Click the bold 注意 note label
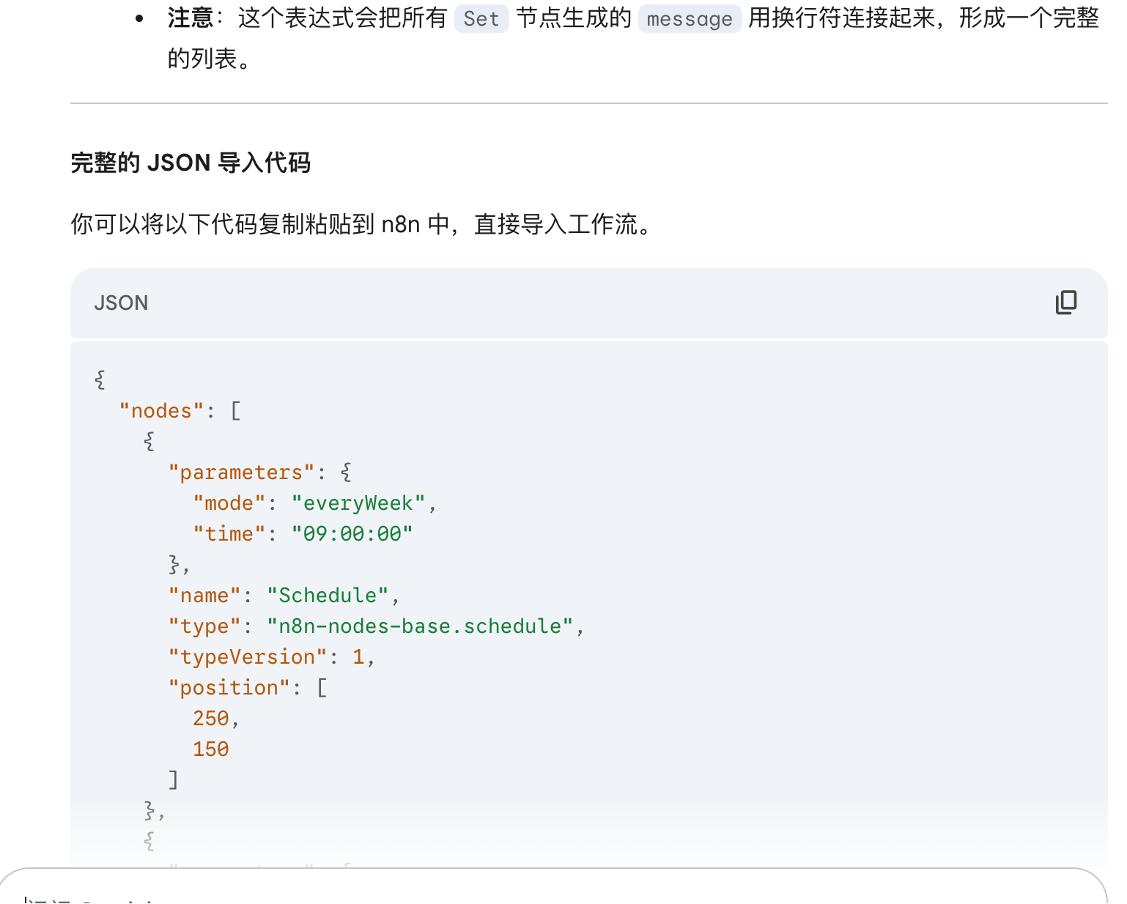1127x904 pixels. [x=191, y=18]
